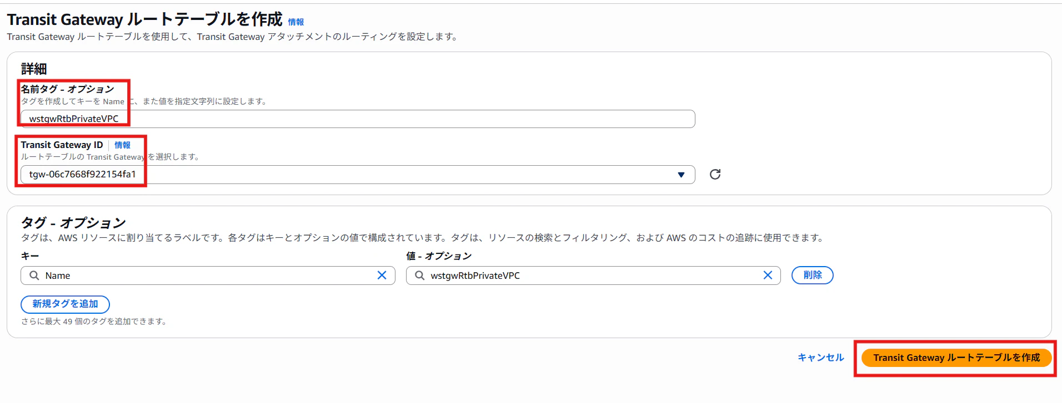Image resolution: width=1062 pixels, height=403 pixels.
Task: Create the Transit Gateway route table
Action: click(956, 358)
